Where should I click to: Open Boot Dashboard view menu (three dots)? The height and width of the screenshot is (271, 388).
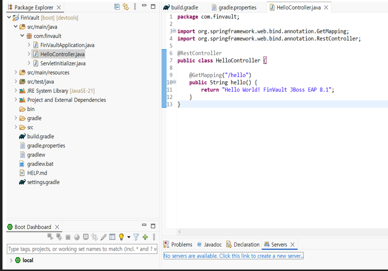pyautogui.click(x=154, y=237)
